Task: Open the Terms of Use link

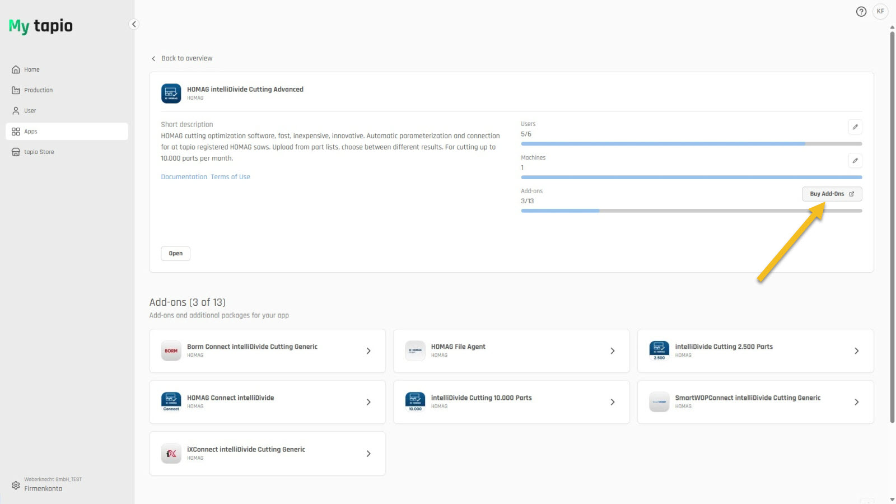Action: [x=230, y=177]
